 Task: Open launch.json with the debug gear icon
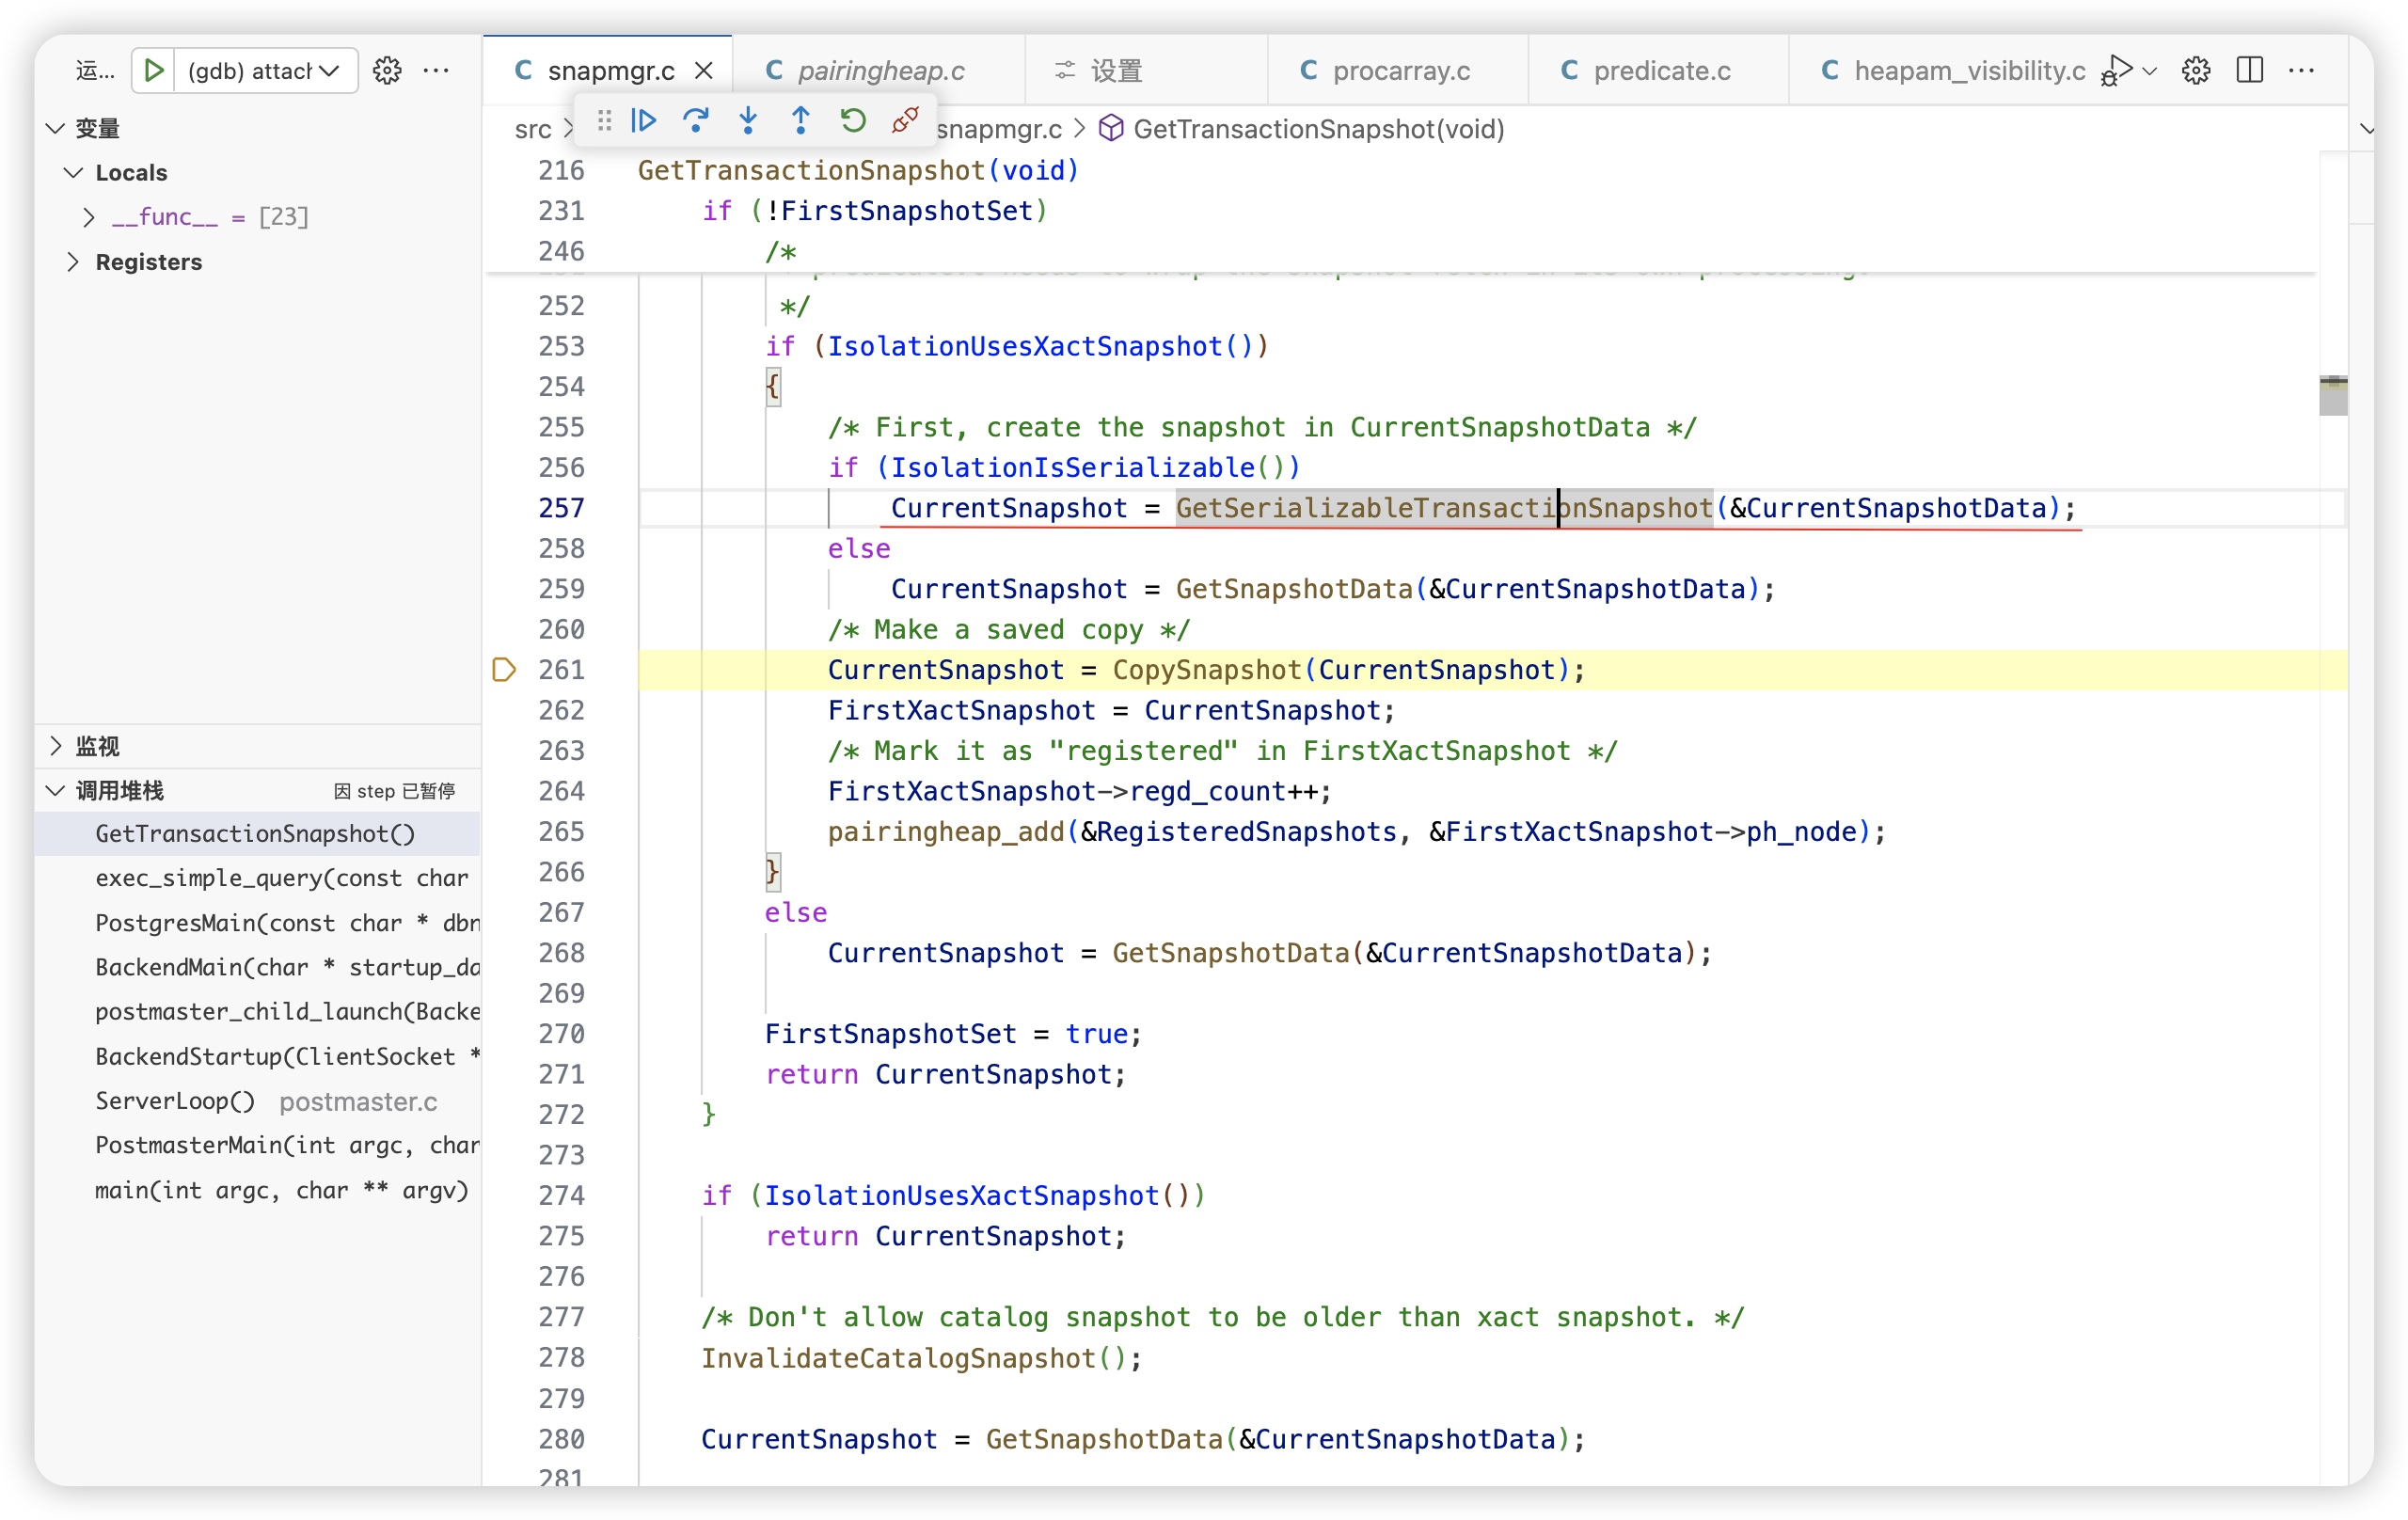(387, 71)
